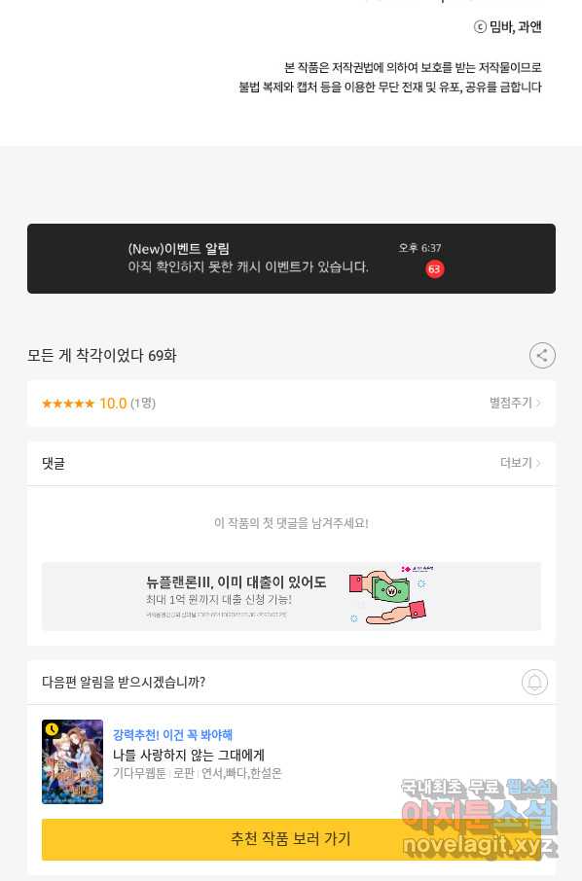
Task: Click the money hands ad illustration
Action: [x=388, y=595]
